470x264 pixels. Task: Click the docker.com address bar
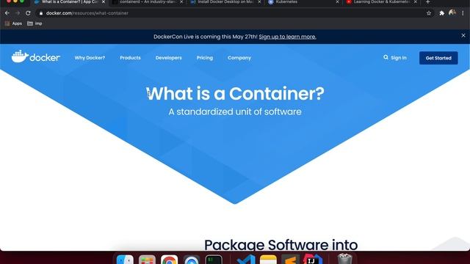point(234,13)
